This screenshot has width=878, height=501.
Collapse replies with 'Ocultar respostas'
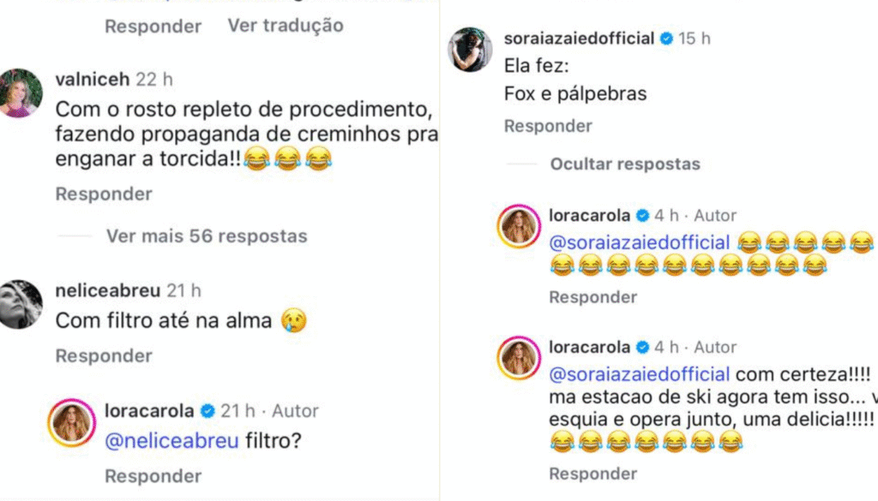(x=625, y=164)
